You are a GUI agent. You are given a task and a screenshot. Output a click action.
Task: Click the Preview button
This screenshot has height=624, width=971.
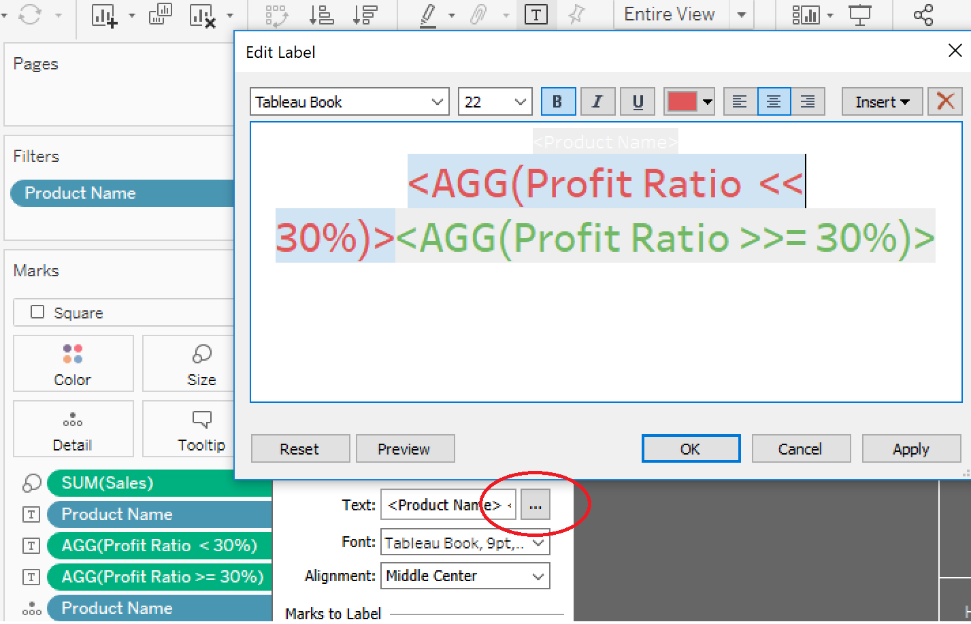(405, 449)
